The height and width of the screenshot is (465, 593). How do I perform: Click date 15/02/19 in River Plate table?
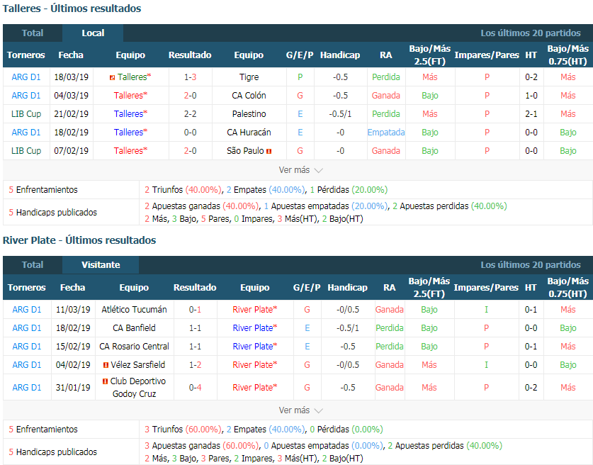pos(73,347)
